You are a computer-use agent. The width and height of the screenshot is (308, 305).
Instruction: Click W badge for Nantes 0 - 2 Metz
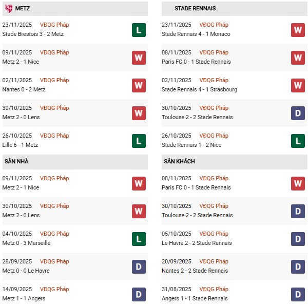139,85
